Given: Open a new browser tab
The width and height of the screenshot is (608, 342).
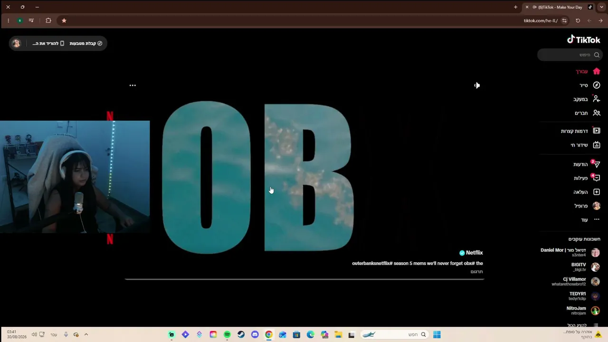Looking at the screenshot, I should (x=515, y=7).
